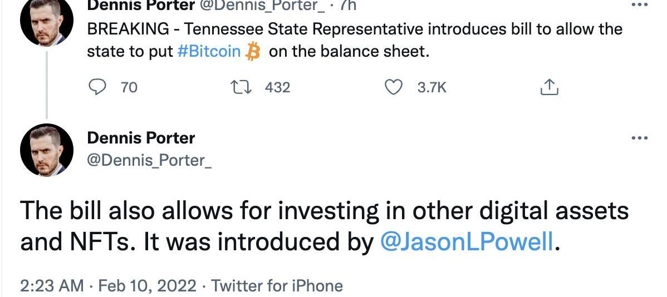This screenshot has height=297, width=667.
Task: Click the reply speech bubble icon
Action: point(97,87)
